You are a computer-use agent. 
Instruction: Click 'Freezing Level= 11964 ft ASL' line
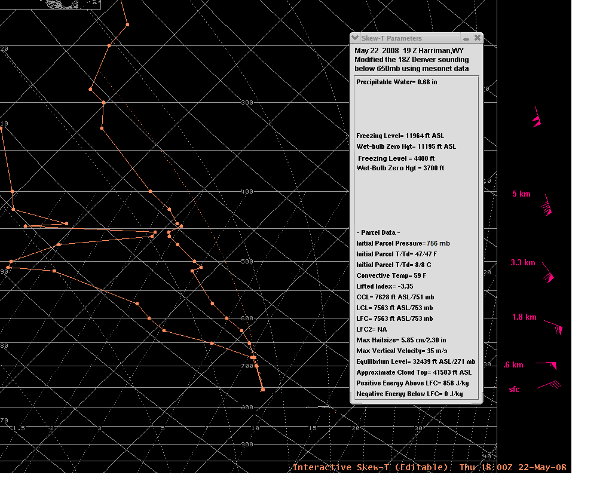pyautogui.click(x=400, y=136)
